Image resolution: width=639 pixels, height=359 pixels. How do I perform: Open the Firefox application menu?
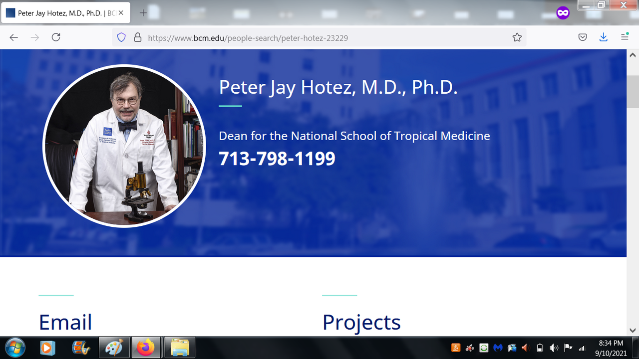625,37
